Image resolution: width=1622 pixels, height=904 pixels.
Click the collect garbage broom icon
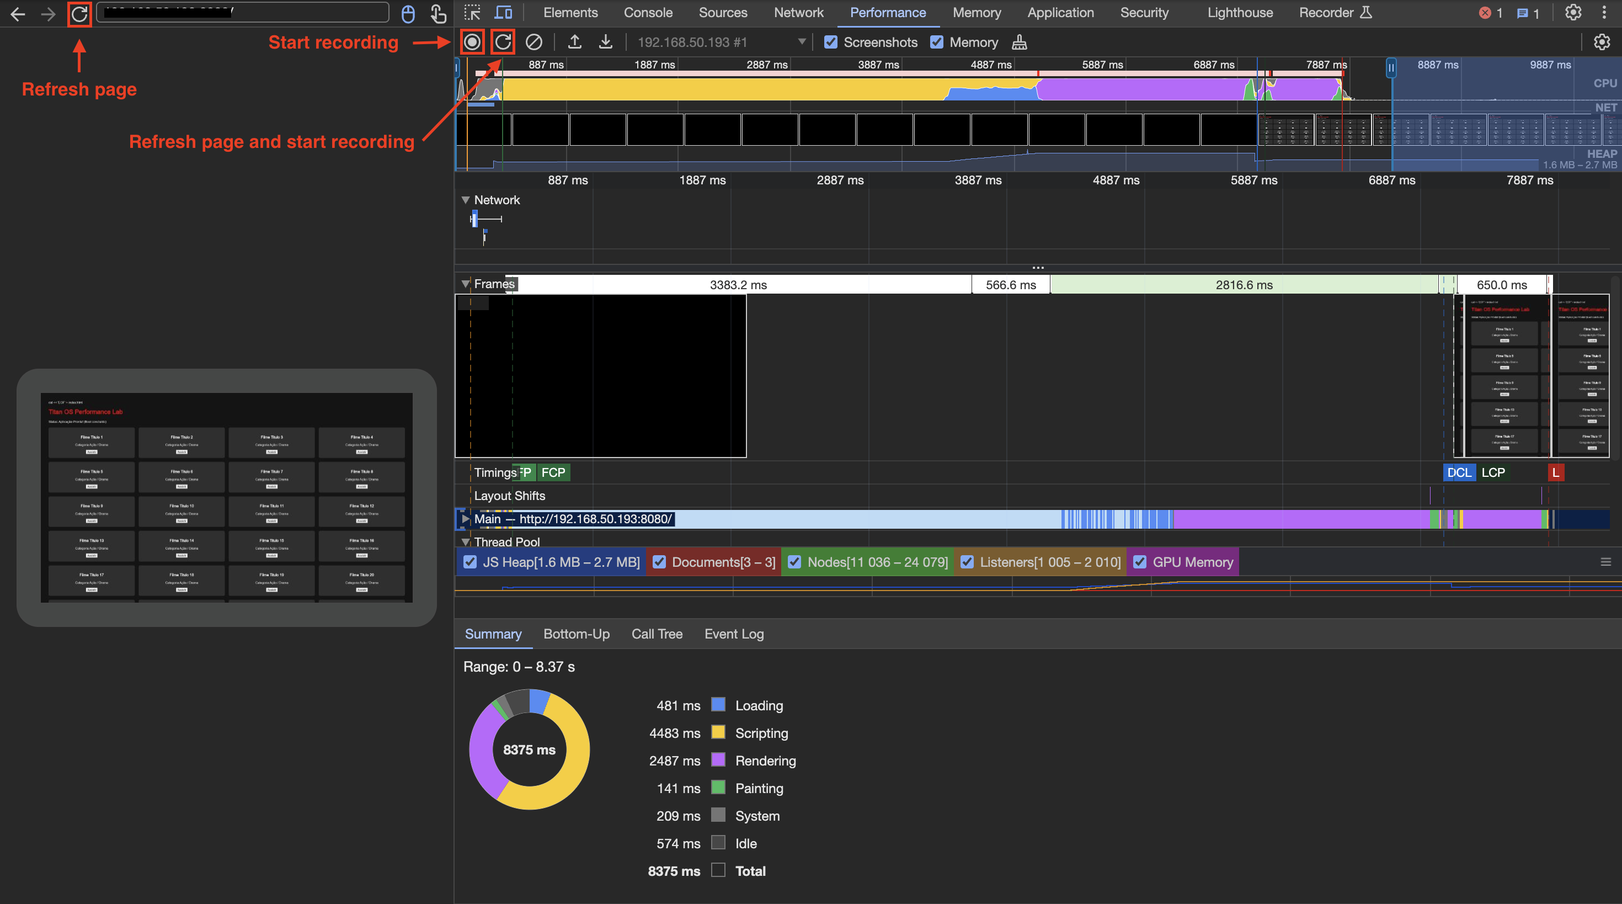1020,42
